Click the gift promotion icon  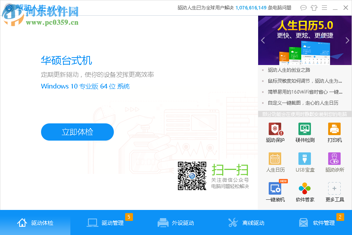[x=314, y=7]
